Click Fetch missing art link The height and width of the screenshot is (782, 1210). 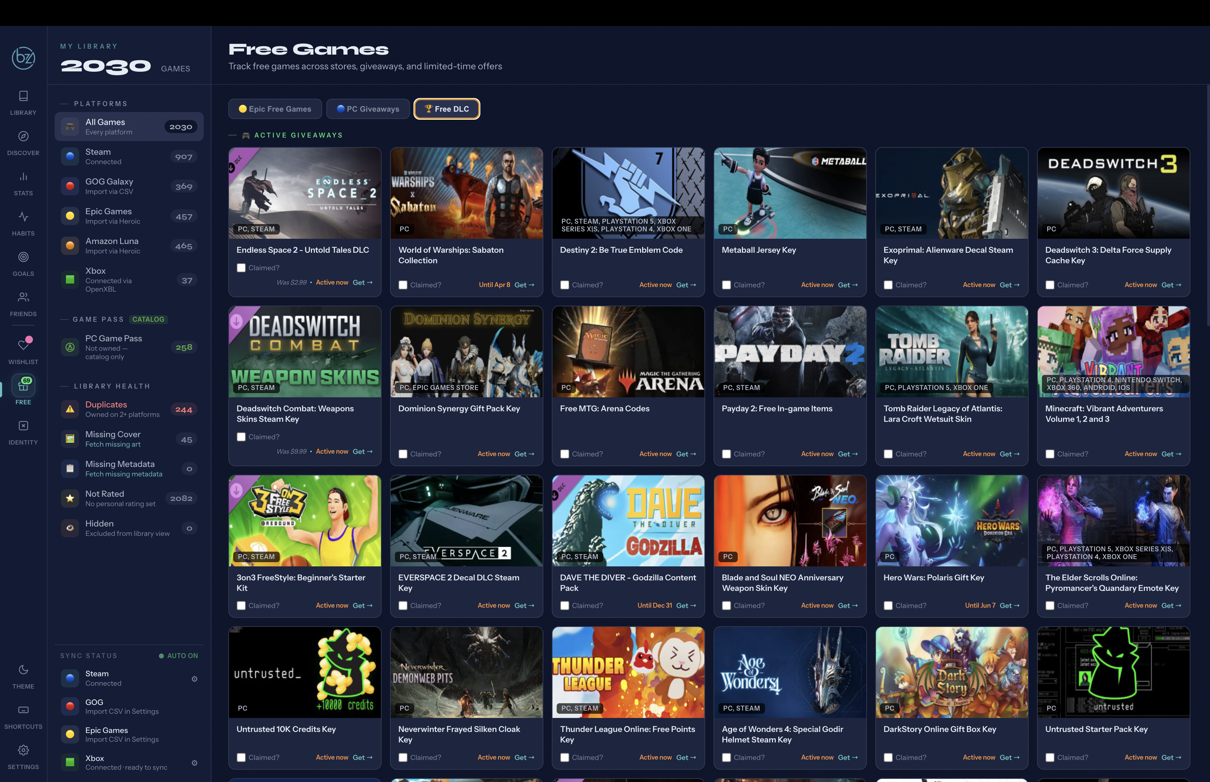pyautogui.click(x=113, y=444)
